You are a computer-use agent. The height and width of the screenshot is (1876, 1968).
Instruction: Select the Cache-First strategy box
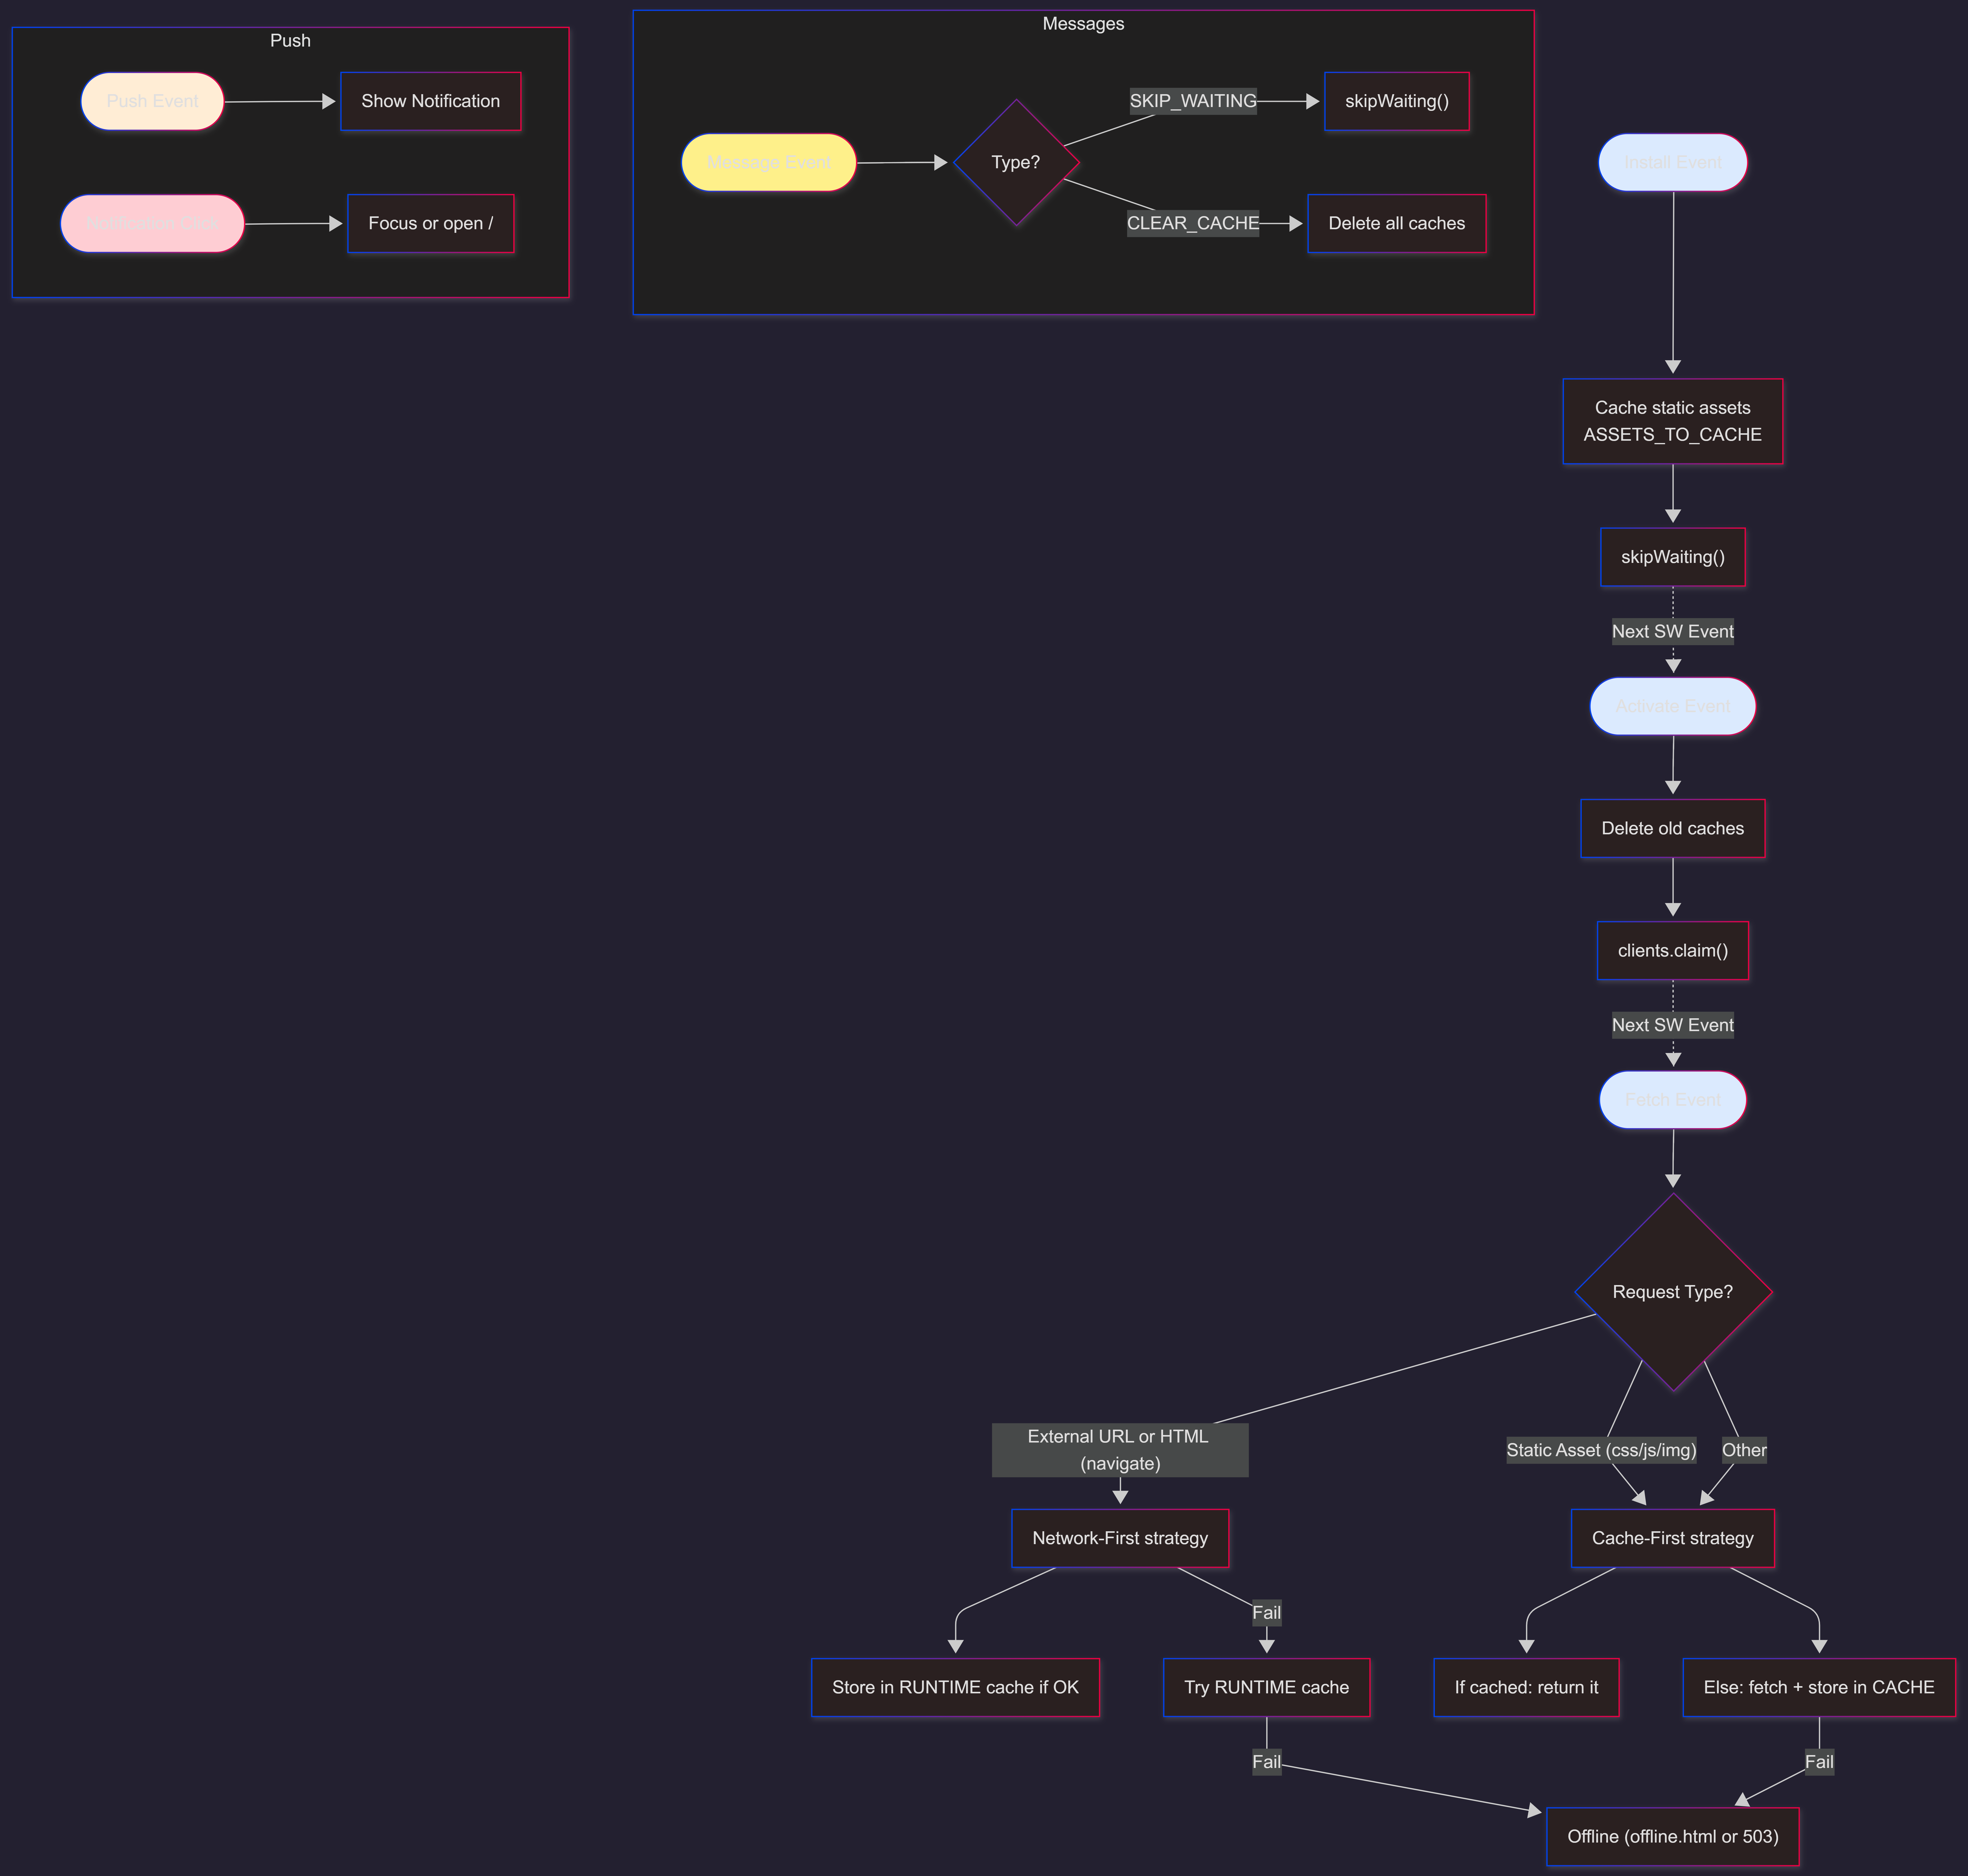tap(1672, 1538)
